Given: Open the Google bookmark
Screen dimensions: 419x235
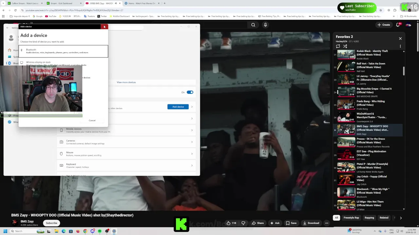Looking at the screenshot, I should click(x=38, y=16).
